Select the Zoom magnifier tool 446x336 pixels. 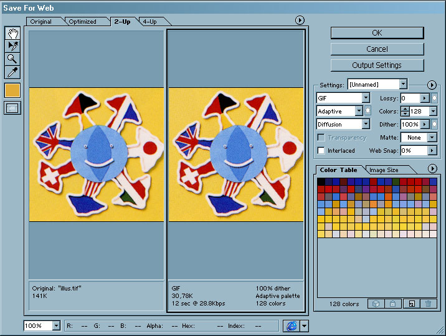12,59
